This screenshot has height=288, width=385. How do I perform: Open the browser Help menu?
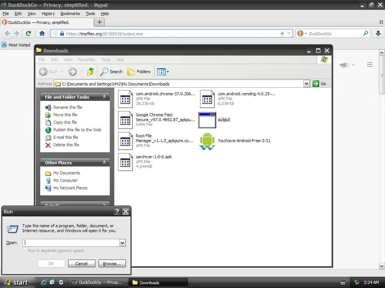tap(105, 13)
